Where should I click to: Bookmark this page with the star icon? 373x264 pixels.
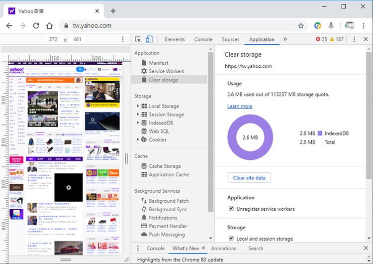click(x=301, y=25)
